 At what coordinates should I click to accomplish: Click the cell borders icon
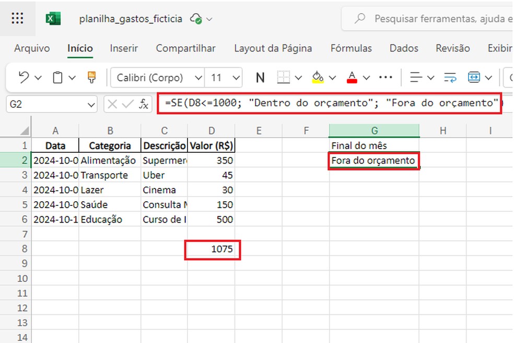[x=283, y=78]
